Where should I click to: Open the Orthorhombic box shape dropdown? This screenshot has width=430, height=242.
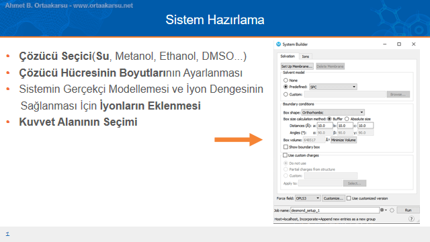pyautogui.click(x=333, y=112)
